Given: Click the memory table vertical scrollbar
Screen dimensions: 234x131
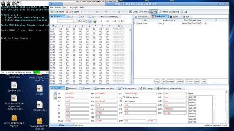Looking at the screenshot, I should pyautogui.click(x=130, y=56).
